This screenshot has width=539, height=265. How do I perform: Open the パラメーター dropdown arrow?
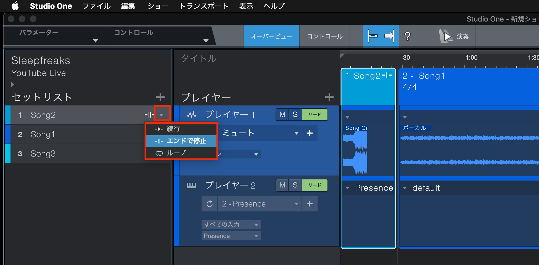pyautogui.click(x=96, y=41)
